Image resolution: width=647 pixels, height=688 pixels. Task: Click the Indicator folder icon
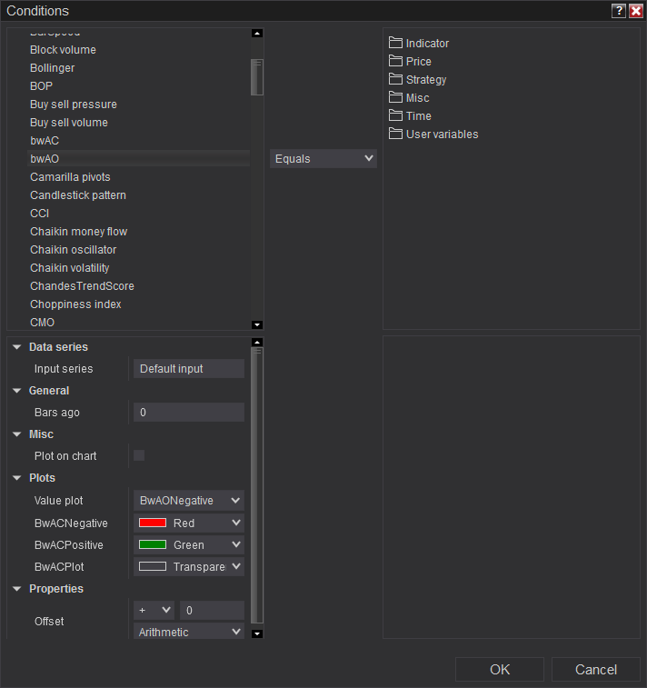click(x=395, y=43)
